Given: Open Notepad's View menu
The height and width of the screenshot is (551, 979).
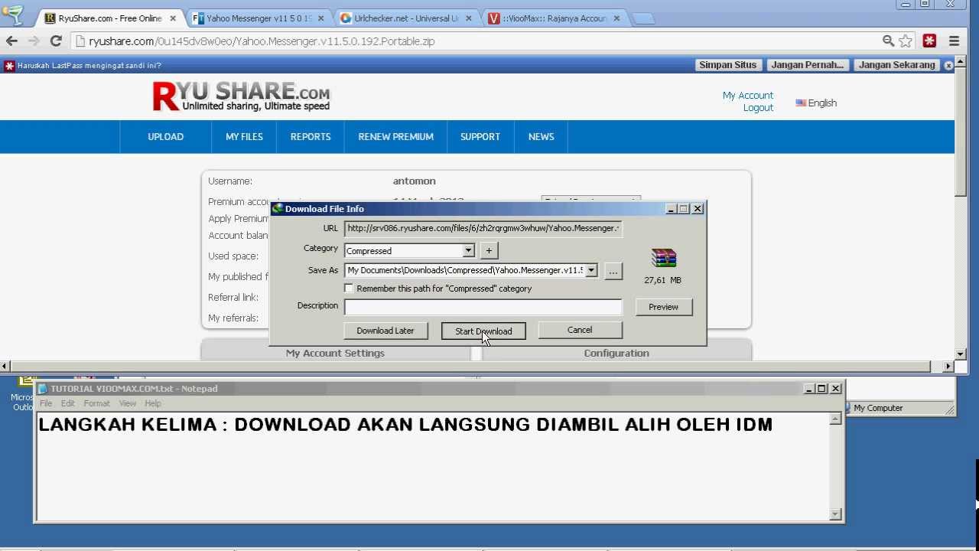Looking at the screenshot, I should pyautogui.click(x=127, y=403).
